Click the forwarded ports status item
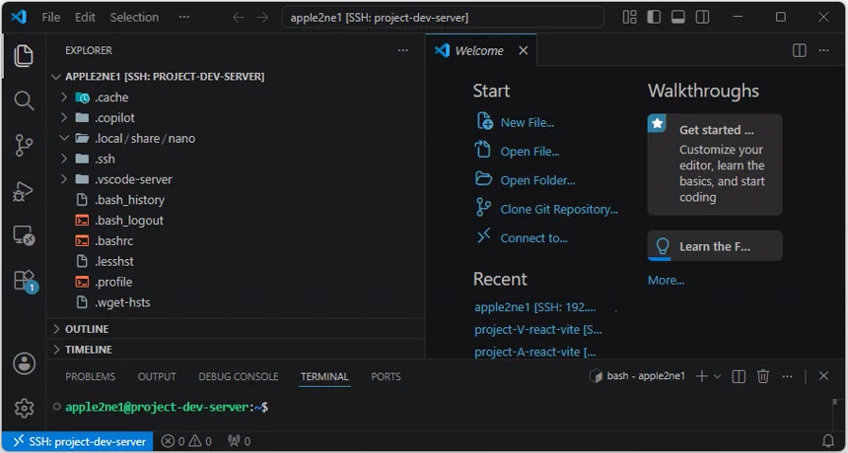Screen dimensions: 848x453 (239, 441)
